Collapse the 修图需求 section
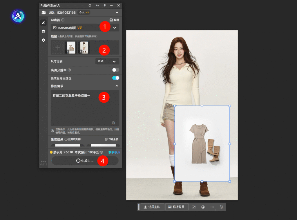 tap(117, 86)
